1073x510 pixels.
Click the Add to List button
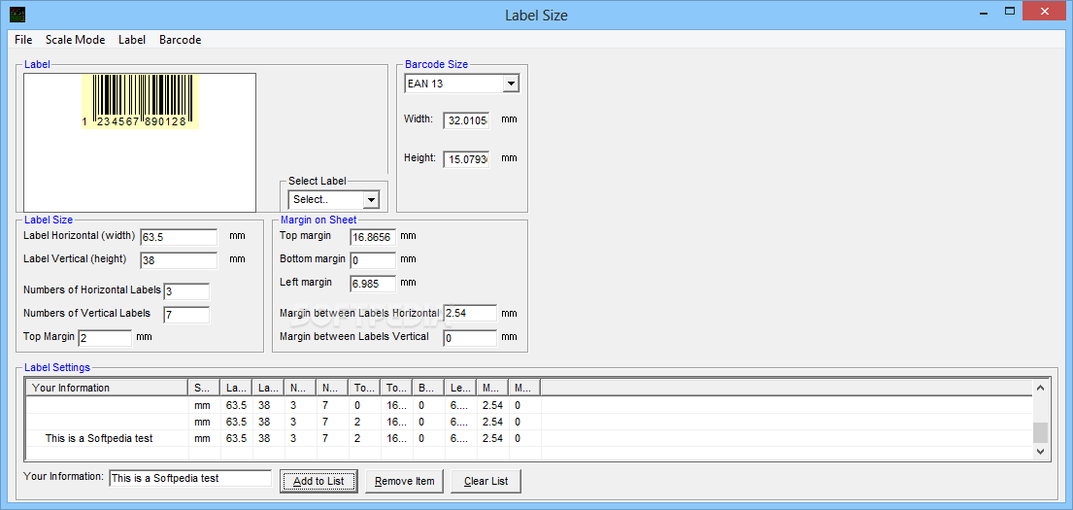click(319, 481)
